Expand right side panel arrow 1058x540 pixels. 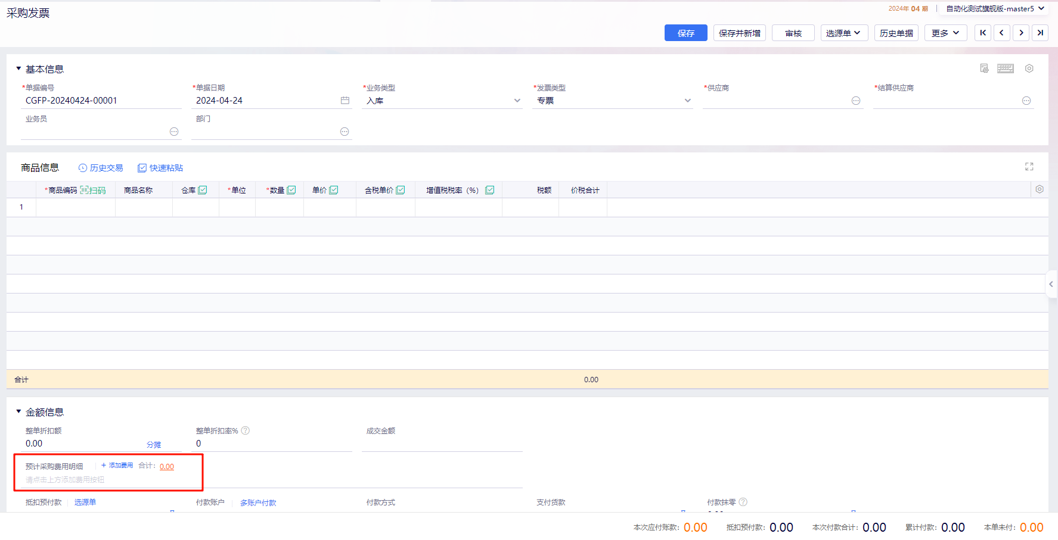(1051, 284)
